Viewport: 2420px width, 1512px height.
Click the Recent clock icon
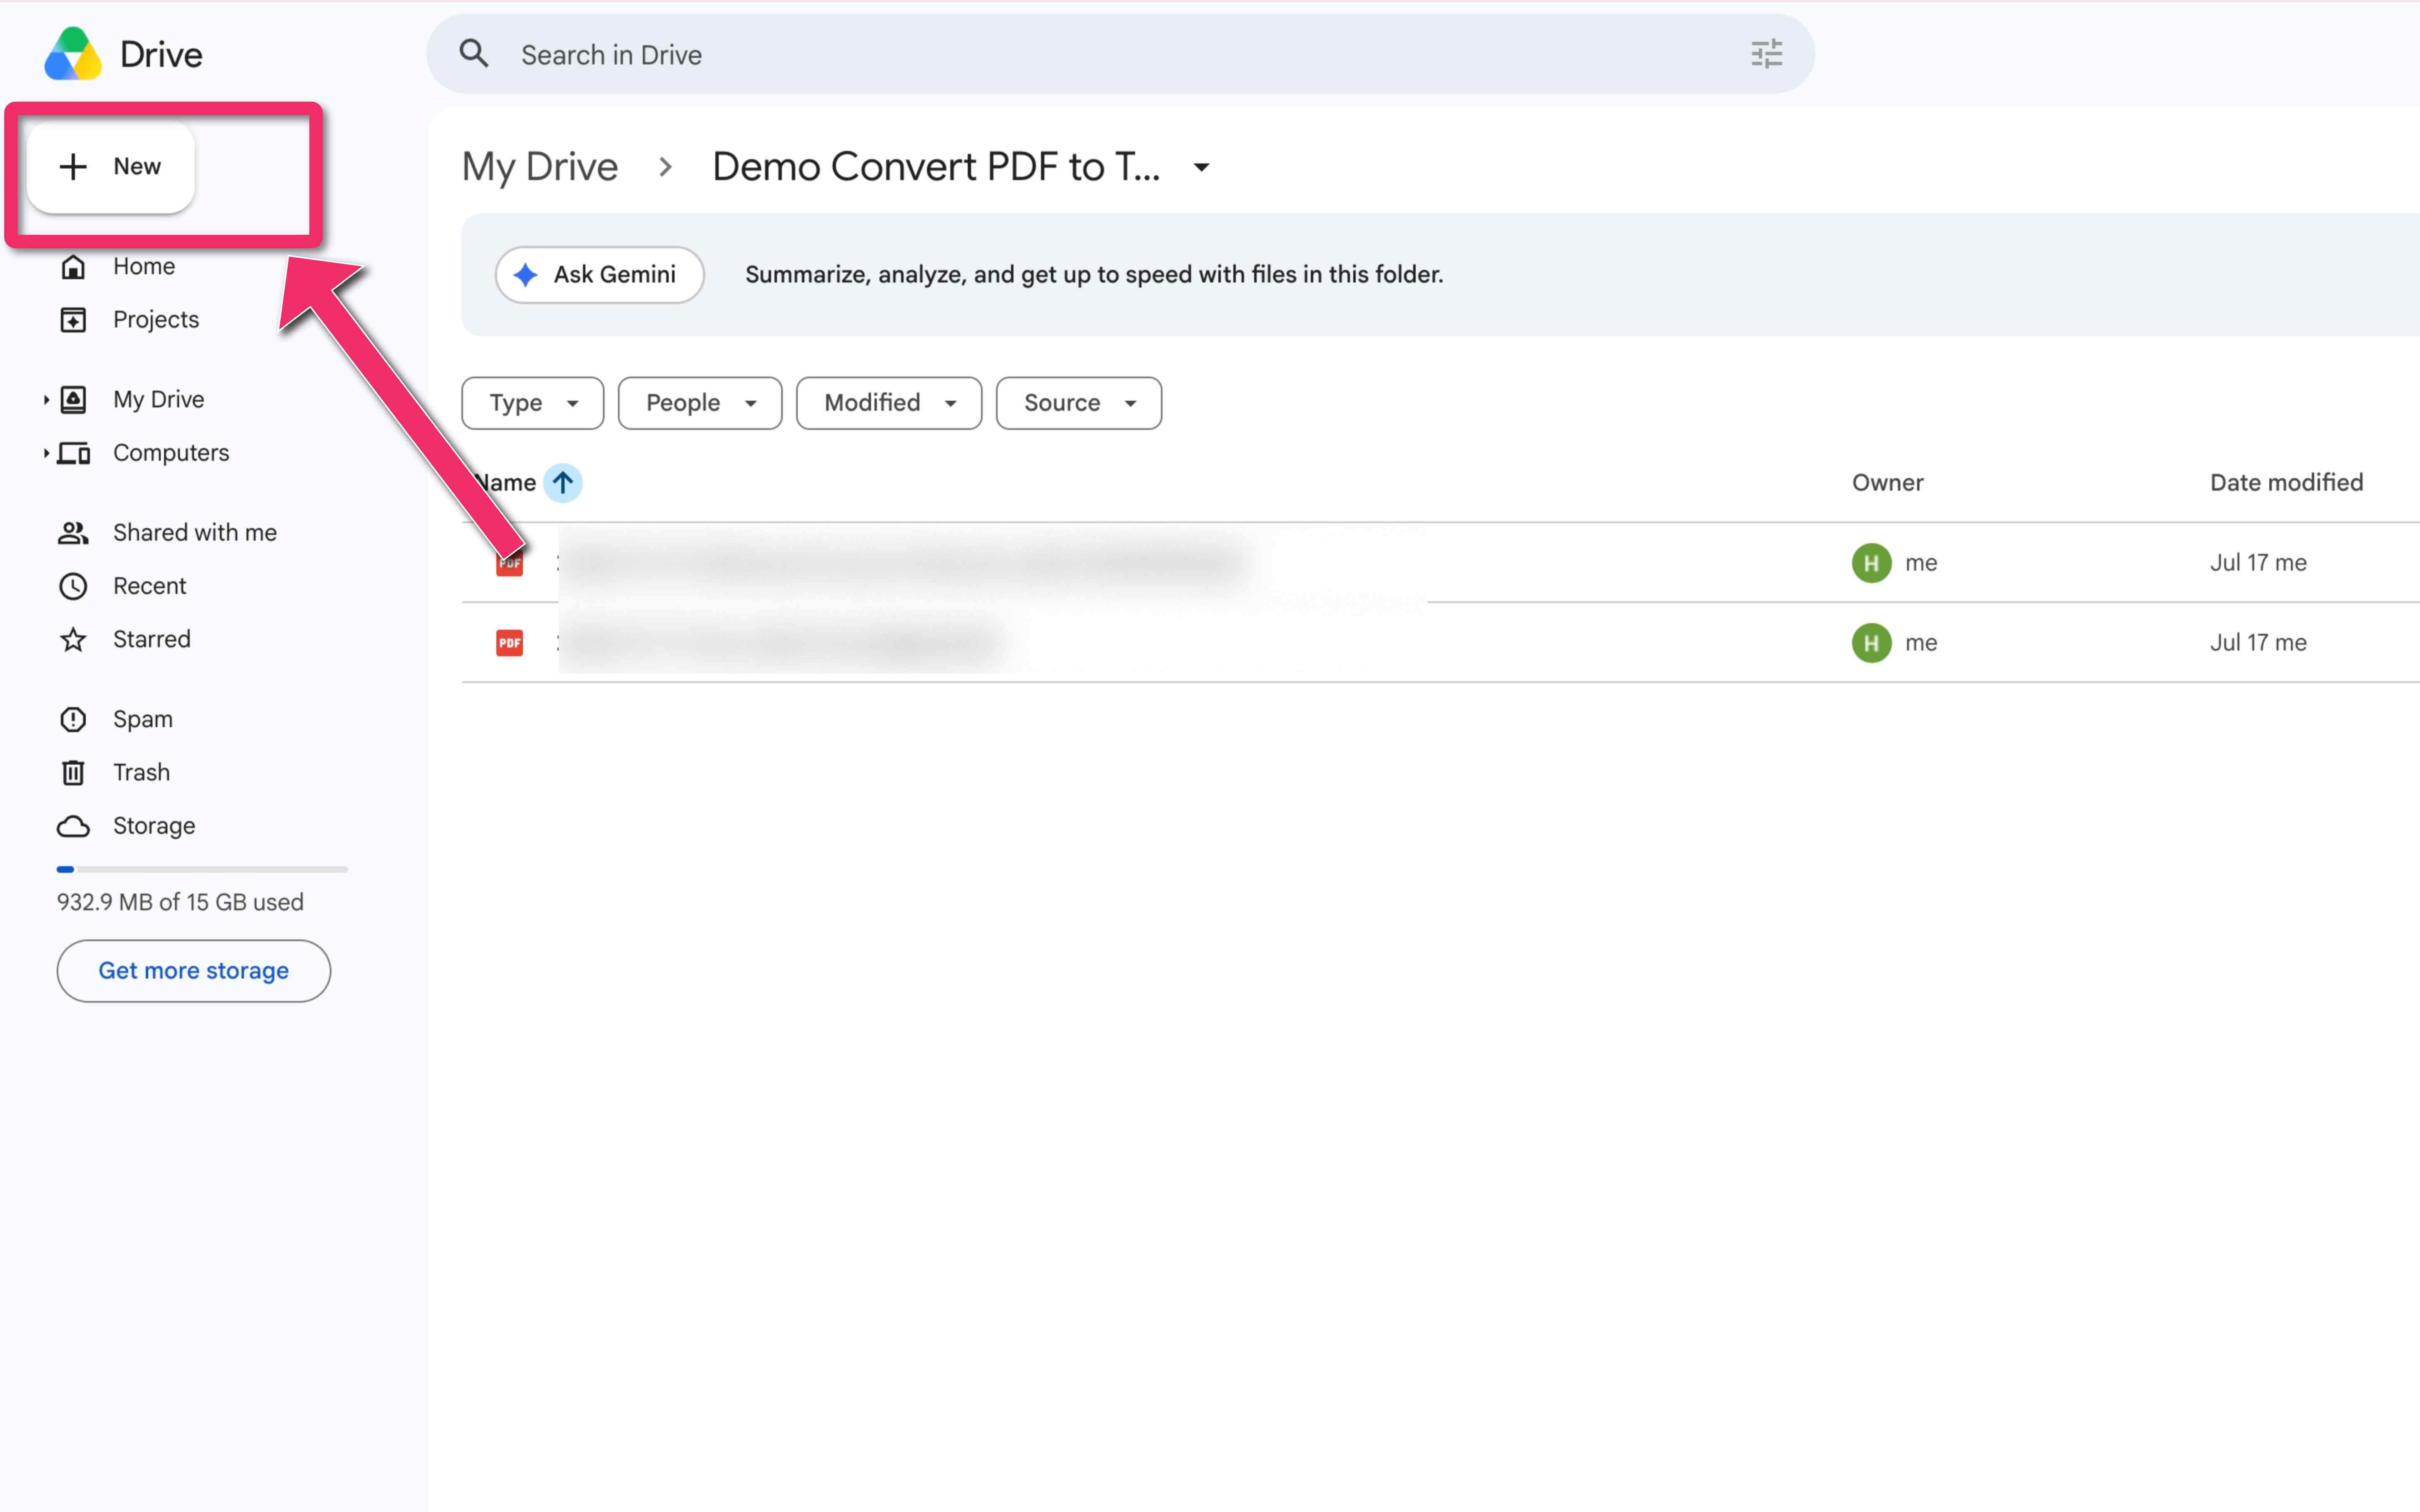click(x=73, y=586)
